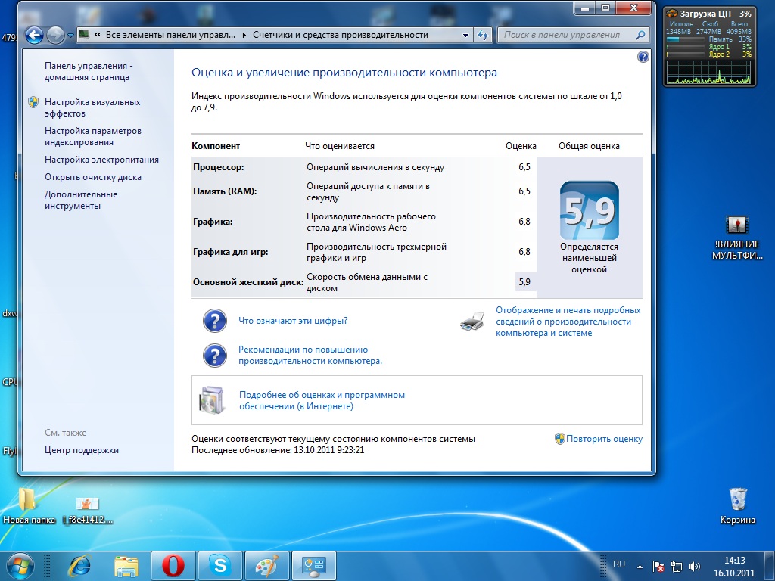Click the 'Основной жесткий диск:' score 5,9
The image size is (775, 581).
pos(524,282)
